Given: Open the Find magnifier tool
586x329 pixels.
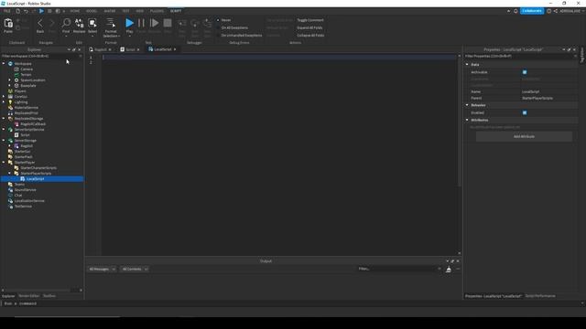Looking at the screenshot, I should (66, 23).
